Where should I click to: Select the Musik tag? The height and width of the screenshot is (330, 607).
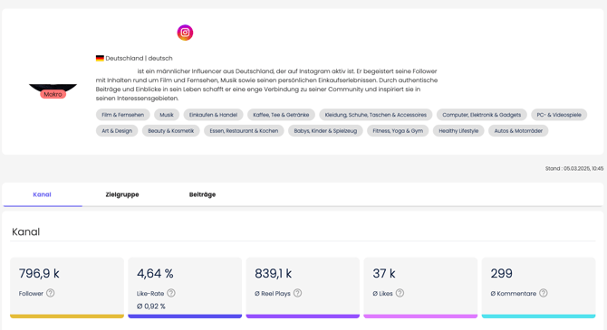(x=167, y=115)
